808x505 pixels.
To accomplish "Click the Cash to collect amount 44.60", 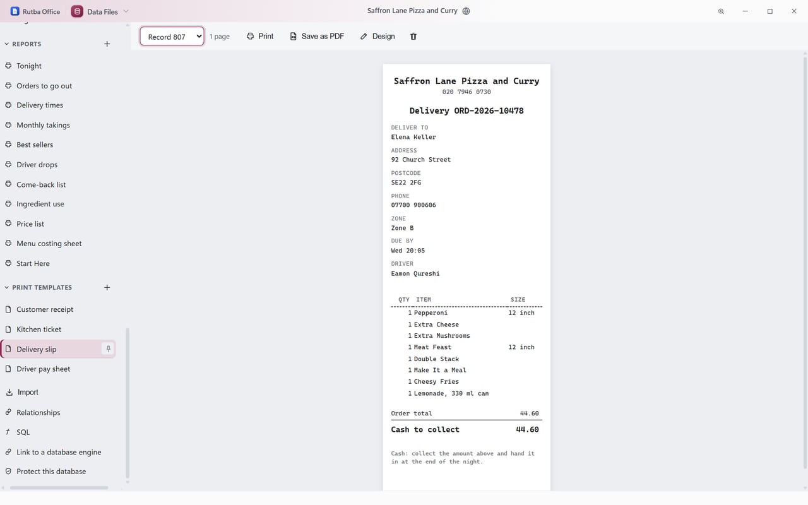I will pyautogui.click(x=527, y=429).
